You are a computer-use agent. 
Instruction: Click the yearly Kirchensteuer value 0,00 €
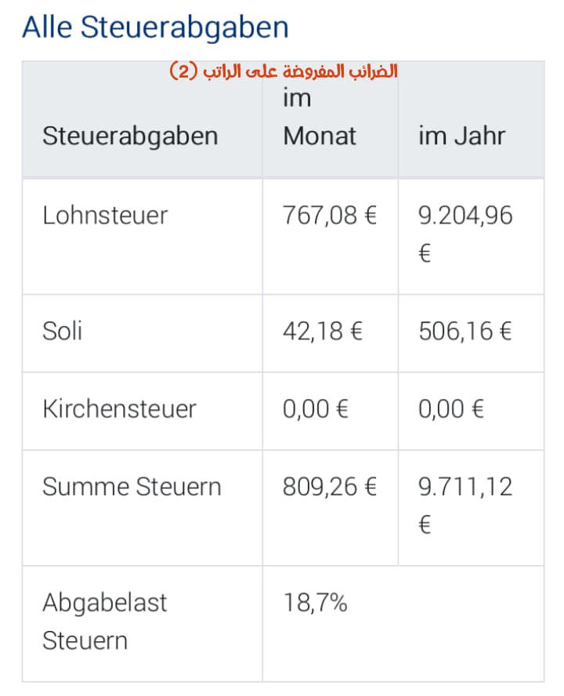pyautogui.click(x=451, y=409)
